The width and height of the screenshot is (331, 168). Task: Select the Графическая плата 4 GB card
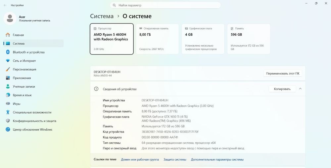click(203, 39)
